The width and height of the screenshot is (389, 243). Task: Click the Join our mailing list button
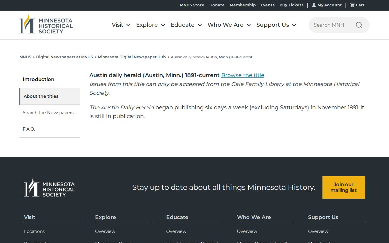[x=344, y=187]
